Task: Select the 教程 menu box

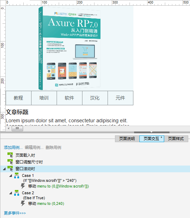Action: click(18, 98)
